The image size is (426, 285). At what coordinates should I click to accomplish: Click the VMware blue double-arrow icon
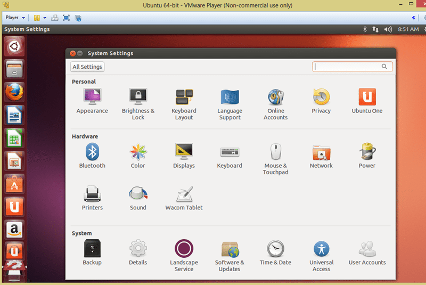click(414, 18)
